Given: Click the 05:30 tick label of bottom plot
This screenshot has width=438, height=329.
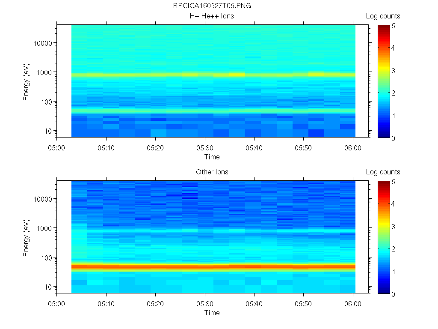Looking at the screenshot, I should pyautogui.click(x=205, y=304).
